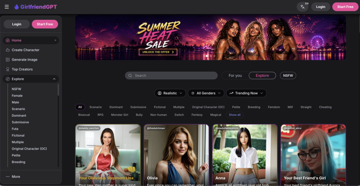Open Create Character in the sidebar
Image resolution: width=360 pixels, height=186 pixels.
[x=31, y=50]
